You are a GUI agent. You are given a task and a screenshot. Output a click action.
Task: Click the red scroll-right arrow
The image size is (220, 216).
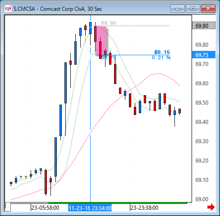click(x=211, y=207)
